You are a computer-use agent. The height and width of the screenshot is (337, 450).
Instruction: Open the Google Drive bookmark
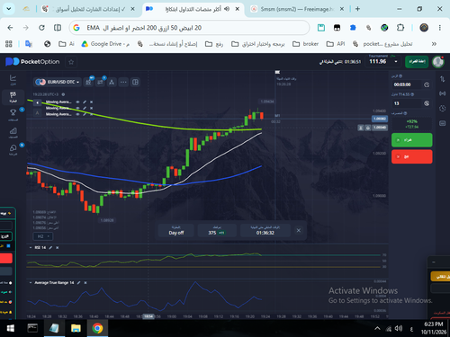point(105,44)
